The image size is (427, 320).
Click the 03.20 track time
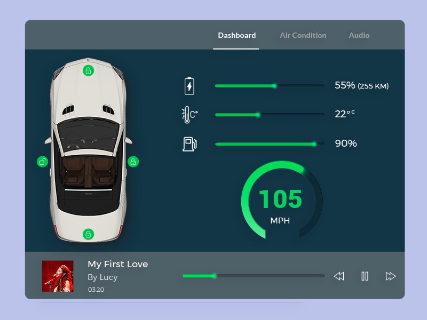tap(96, 290)
